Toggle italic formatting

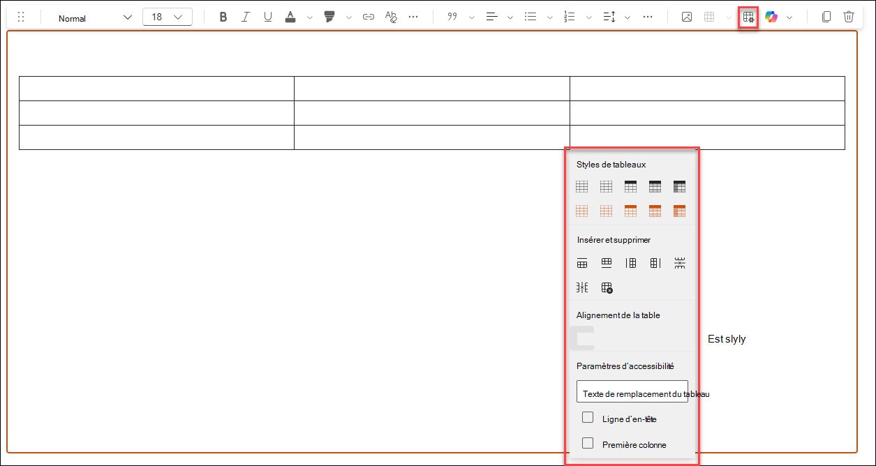point(245,17)
